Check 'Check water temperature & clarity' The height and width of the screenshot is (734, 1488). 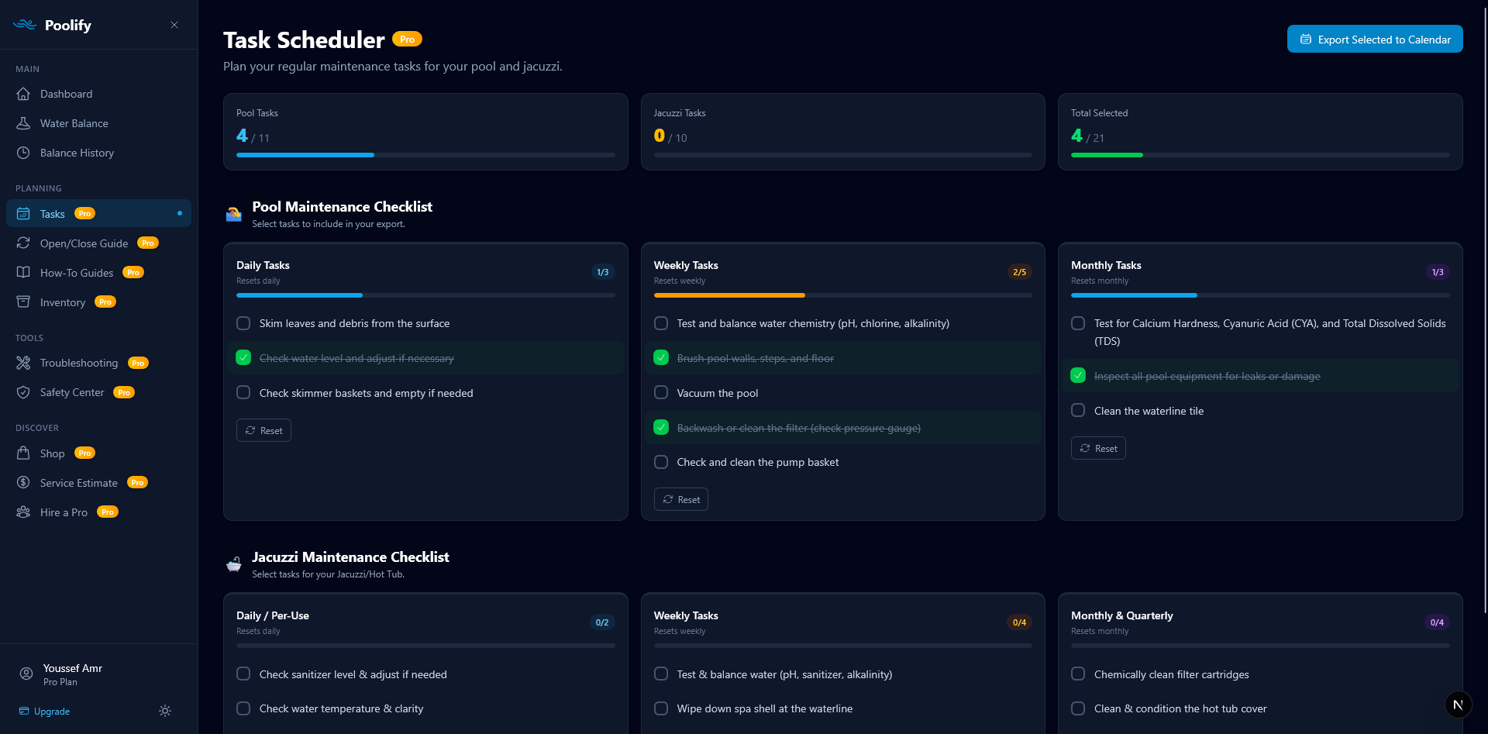[243, 708]
